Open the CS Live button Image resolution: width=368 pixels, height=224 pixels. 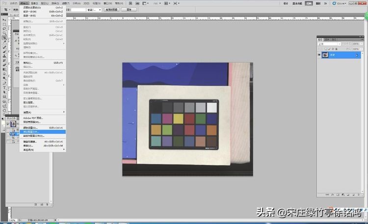point(339,3)
